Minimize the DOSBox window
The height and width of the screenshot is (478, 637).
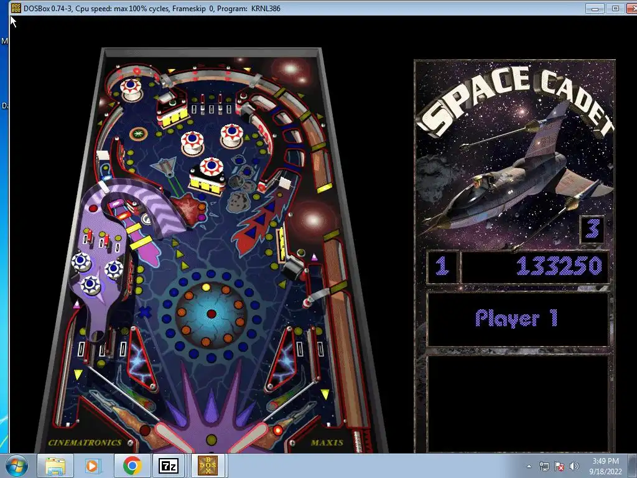point(595,9)
